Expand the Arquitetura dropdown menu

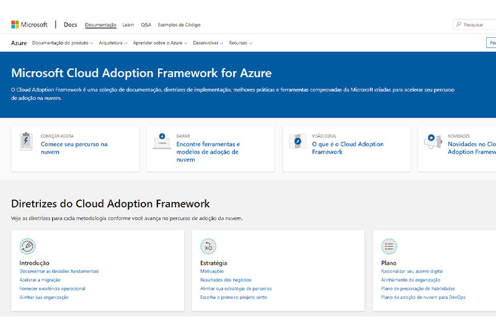[x=113, y=43]
